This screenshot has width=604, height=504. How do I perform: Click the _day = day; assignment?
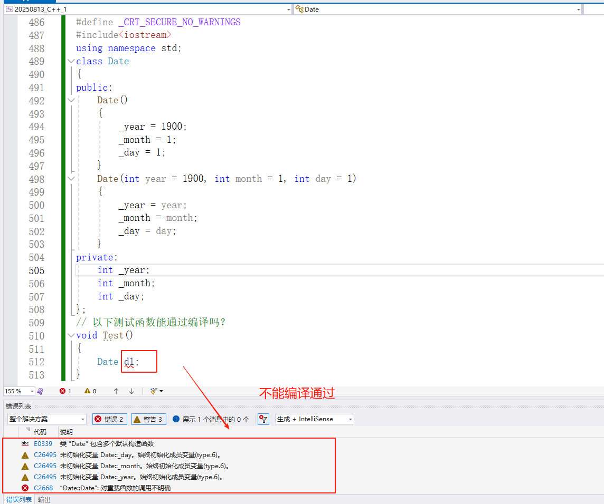tap(147, 231)
